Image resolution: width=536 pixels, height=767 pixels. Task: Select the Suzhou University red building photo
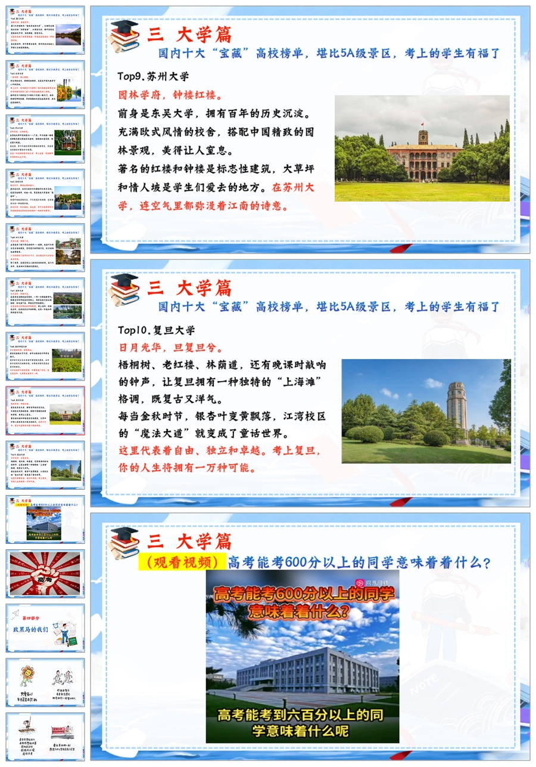[x=422, y=149]
